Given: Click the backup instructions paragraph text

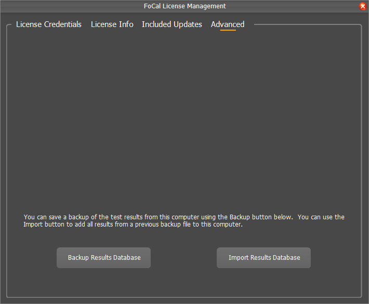Looking at the screenshot, I should pyautogui.click(x=184, y=221).
